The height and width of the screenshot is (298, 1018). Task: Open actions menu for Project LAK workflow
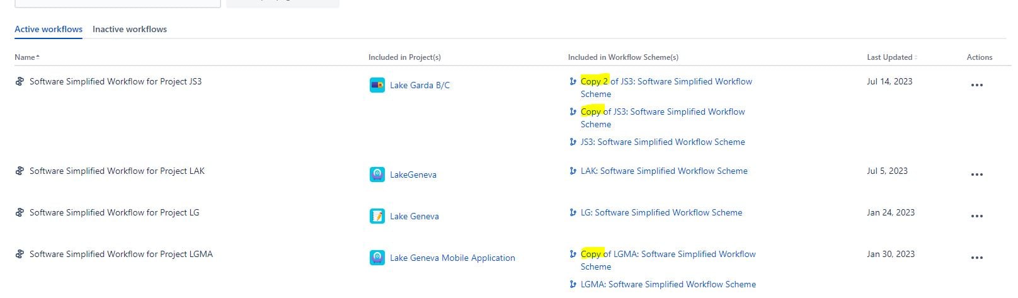pyautogui.click(x=977, y=175)
